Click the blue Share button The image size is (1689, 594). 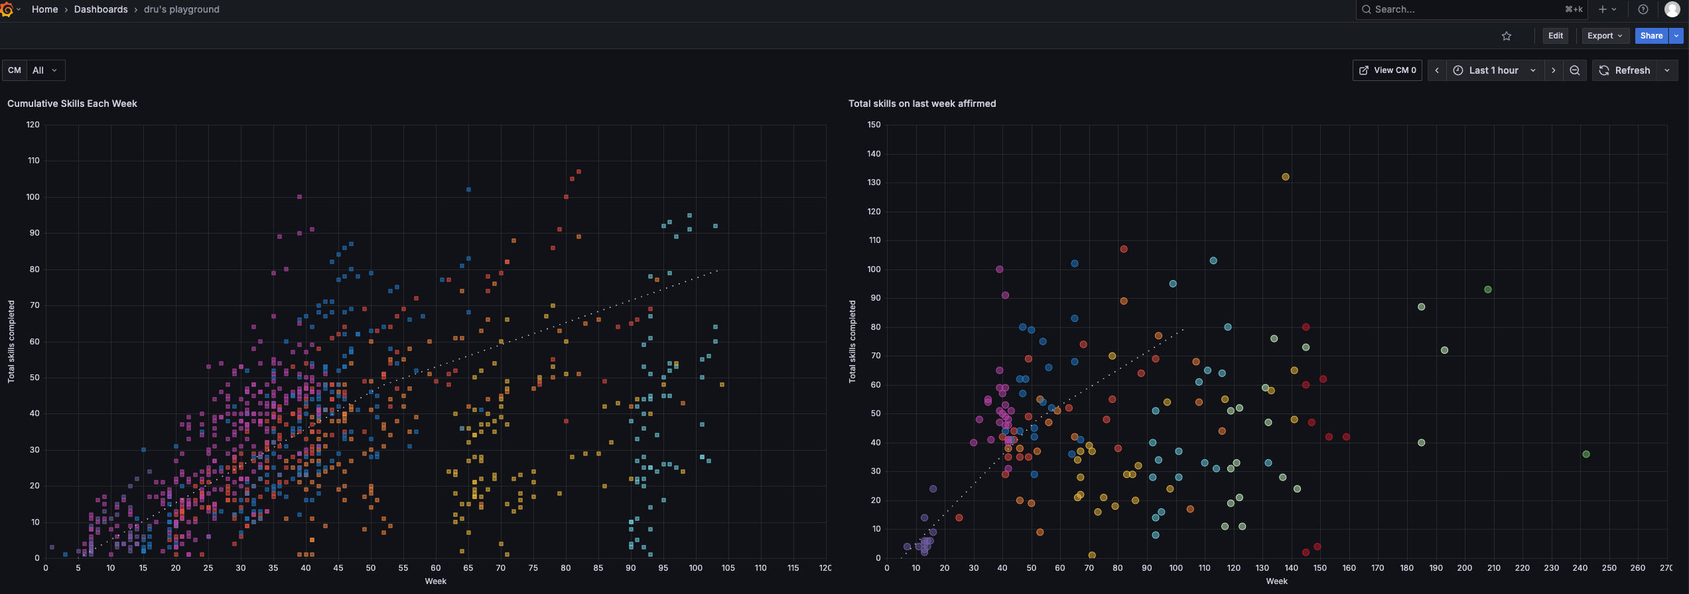(x=1651, y=36)
